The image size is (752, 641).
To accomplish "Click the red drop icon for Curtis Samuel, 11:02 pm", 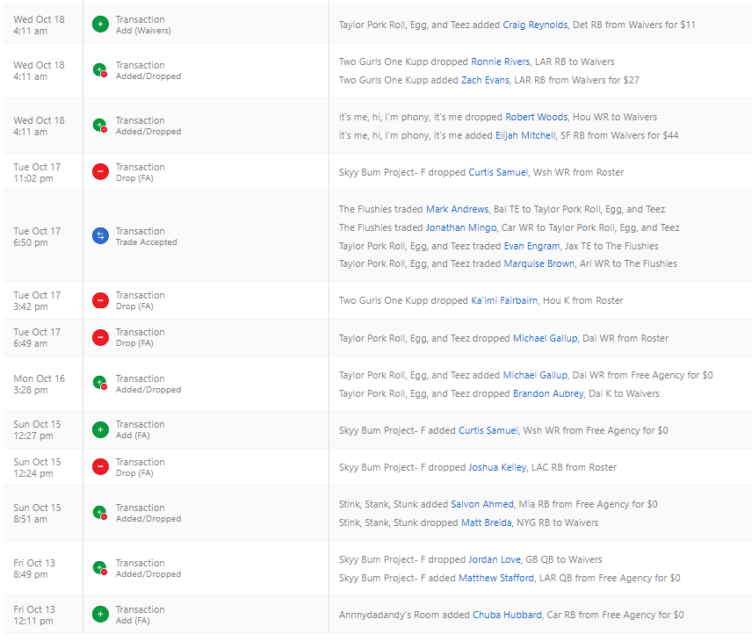I will pos(100,172).
